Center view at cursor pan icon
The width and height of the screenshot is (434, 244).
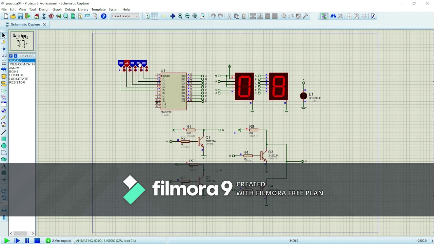click(173, 16)
